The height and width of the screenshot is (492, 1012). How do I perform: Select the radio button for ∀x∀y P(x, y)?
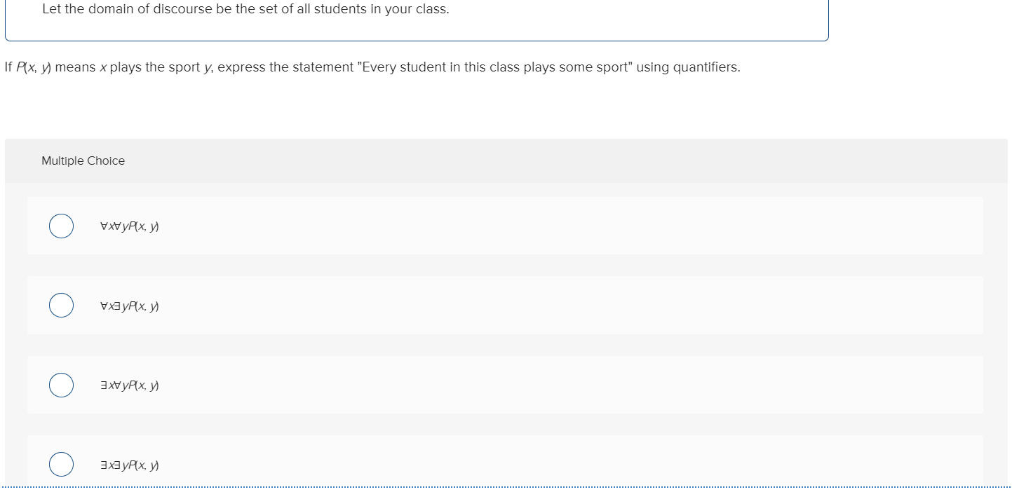point(61,226)
